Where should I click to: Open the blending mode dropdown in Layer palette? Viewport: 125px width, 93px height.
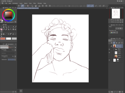coord(114,40)
